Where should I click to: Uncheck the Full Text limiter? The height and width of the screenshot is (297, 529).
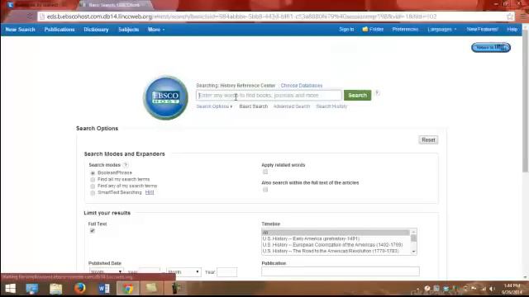coord(92,231)
